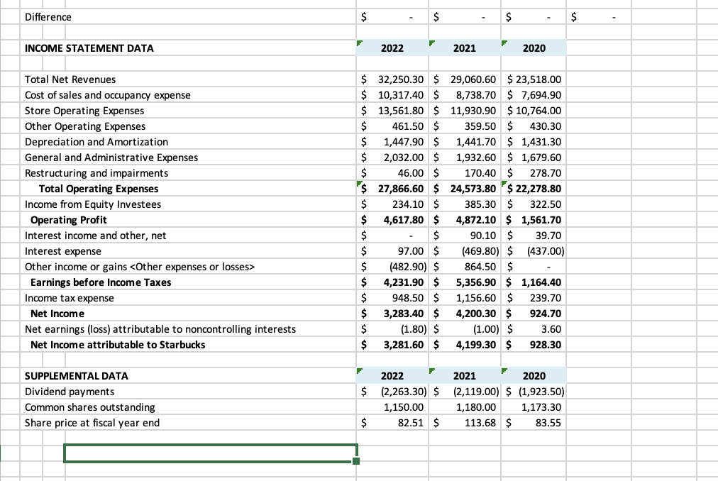Select the 2022 header in income statement
Image resolution: width=718 pixels, height=481 pixels.
pyautogui.click(x=392, y=48)
